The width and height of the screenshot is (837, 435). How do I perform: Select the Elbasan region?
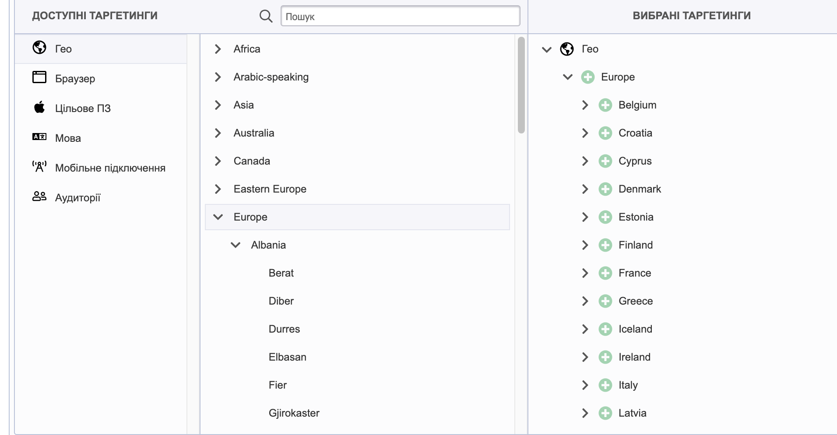(x=287, y=357)
